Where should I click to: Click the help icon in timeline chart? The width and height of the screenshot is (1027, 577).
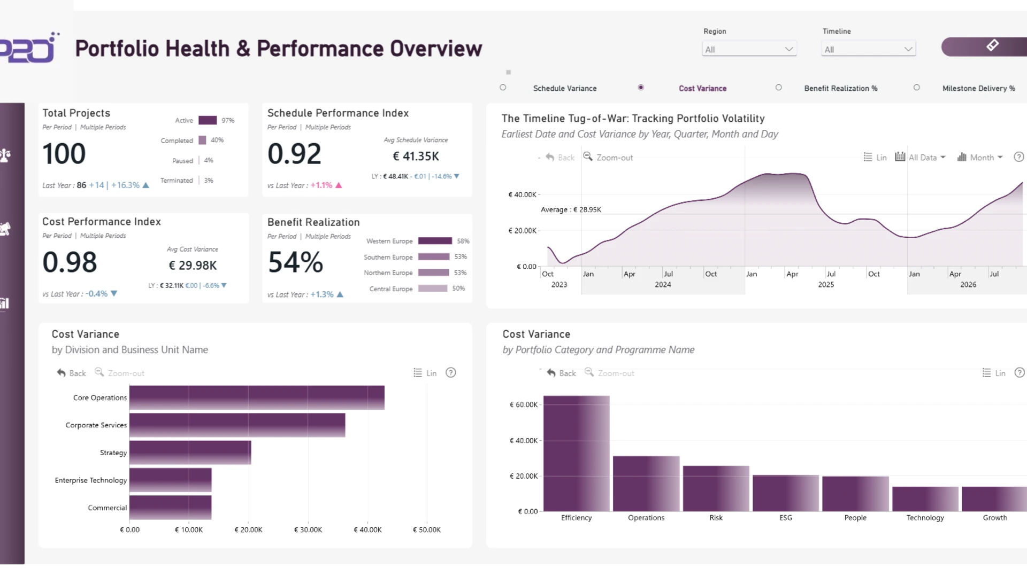coord(1019,157)
